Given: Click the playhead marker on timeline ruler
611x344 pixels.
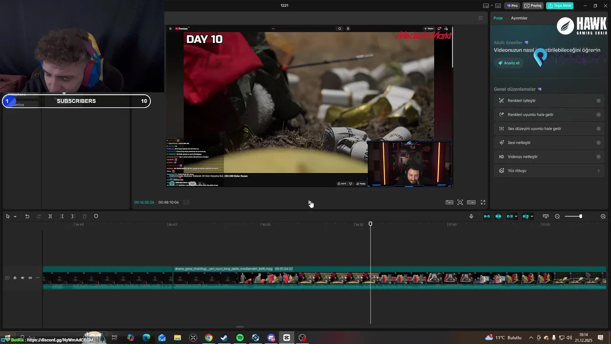Looking at the screenshot, I should pyautogui.click(x=370, y=224).
